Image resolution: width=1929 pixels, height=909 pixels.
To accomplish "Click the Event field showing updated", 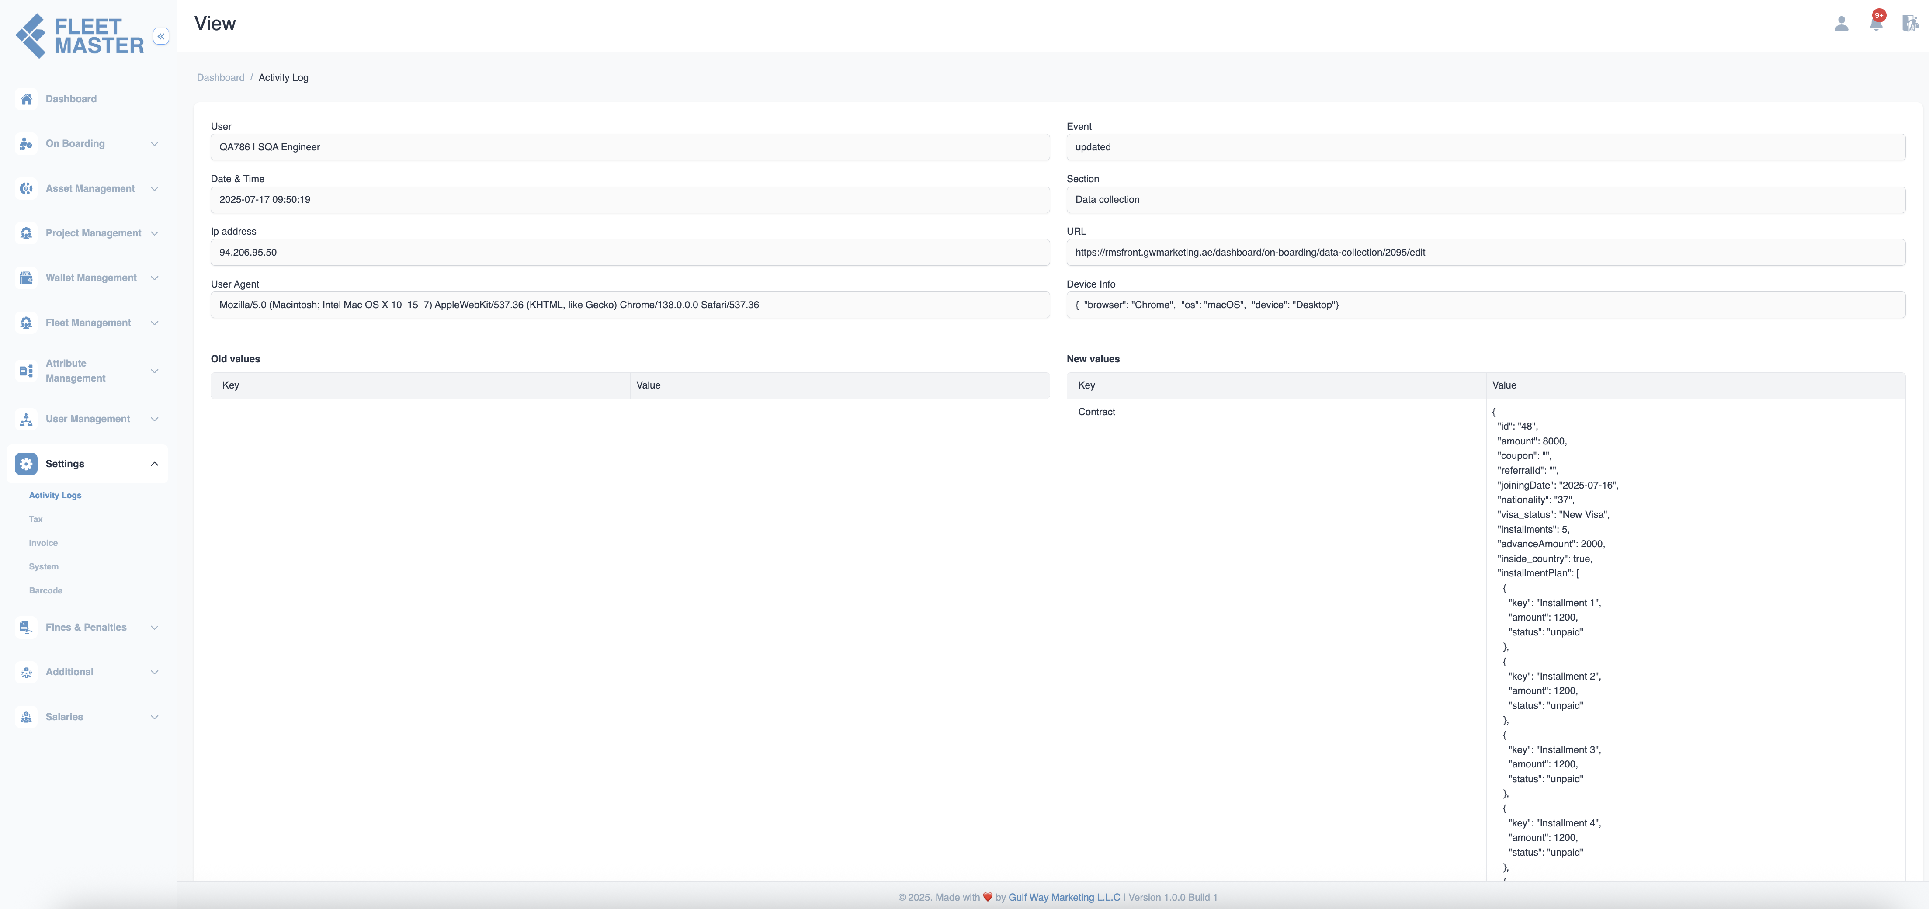I will (x=1486, y=147).
